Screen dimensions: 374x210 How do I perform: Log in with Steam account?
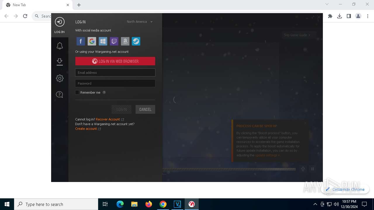[x=136, y=41]
